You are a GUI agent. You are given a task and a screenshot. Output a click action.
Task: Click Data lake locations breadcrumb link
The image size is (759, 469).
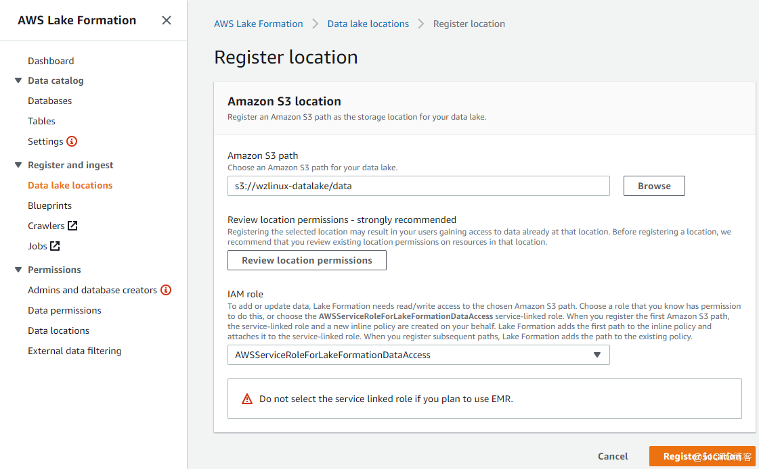click(368, 24)
